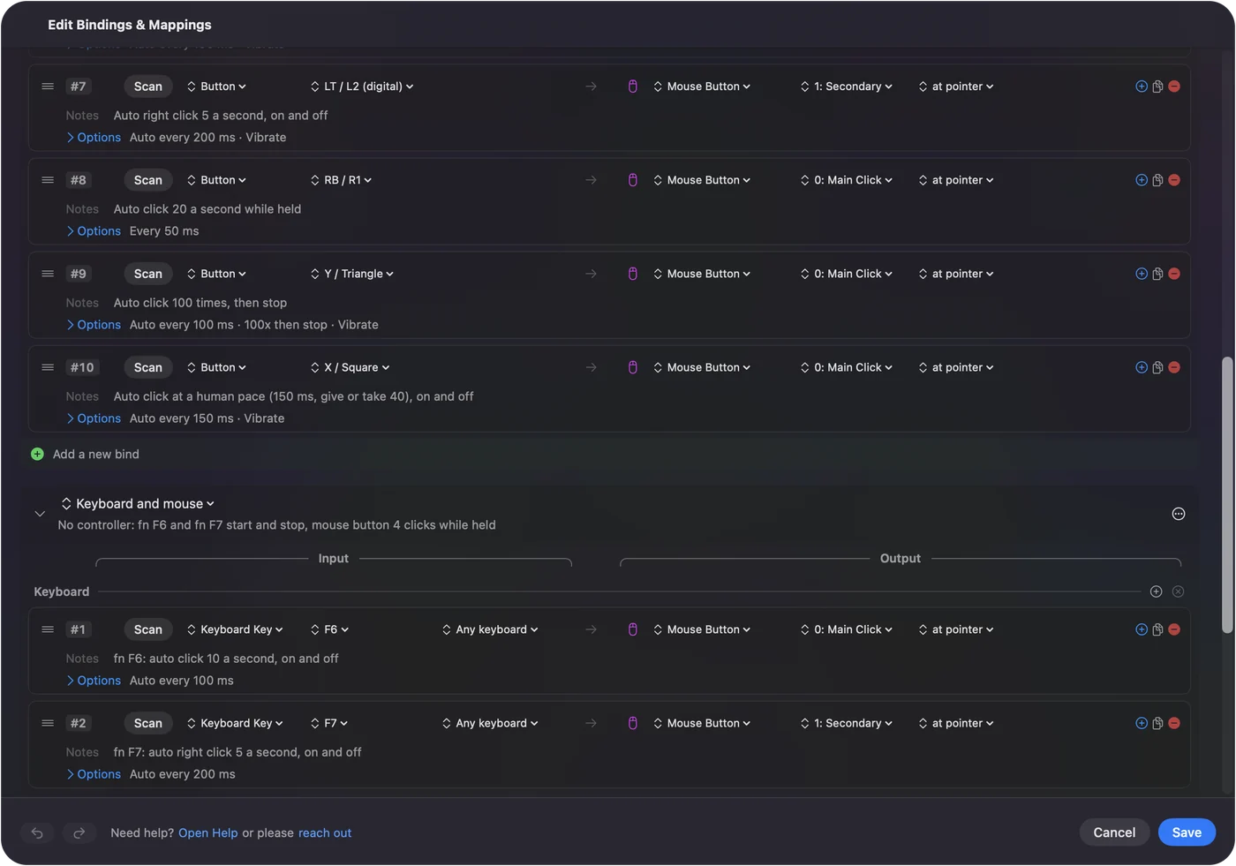Collapse the Keyboard and mouse group

[x=40, y=514]
